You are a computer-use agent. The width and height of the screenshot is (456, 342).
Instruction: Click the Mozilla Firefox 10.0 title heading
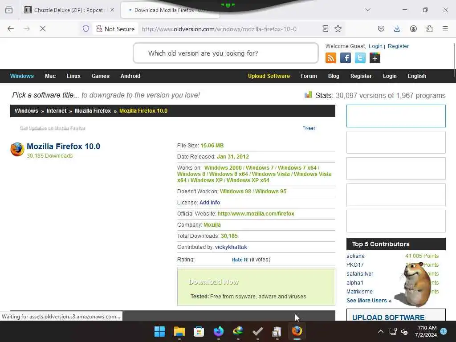63,146
